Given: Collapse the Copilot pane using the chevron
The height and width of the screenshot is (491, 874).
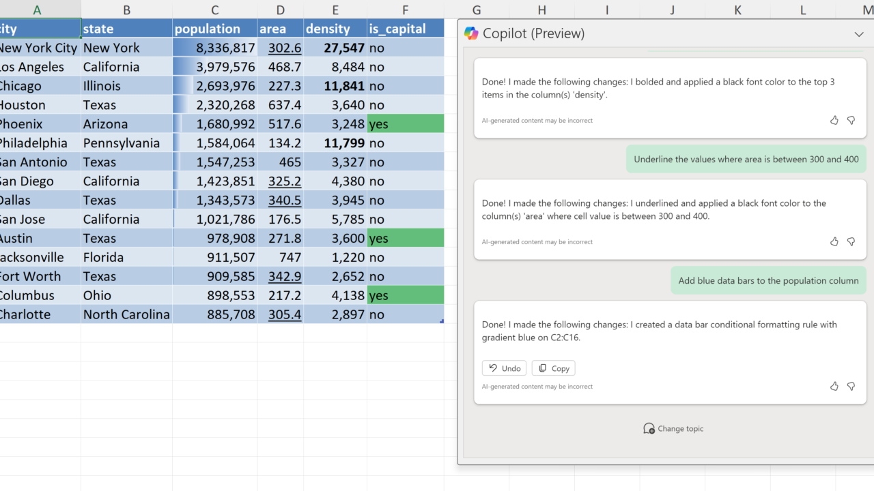Looking at the screenshot, I should click(859, 34).
